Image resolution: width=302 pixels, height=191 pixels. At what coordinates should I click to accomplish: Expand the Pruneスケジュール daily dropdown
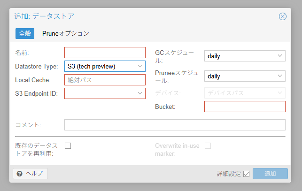[x=245, y=76]
